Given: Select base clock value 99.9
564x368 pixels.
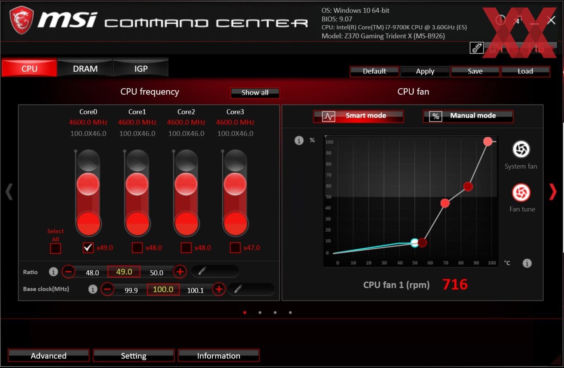Looking at the screenshot, I should pos(131,290).
